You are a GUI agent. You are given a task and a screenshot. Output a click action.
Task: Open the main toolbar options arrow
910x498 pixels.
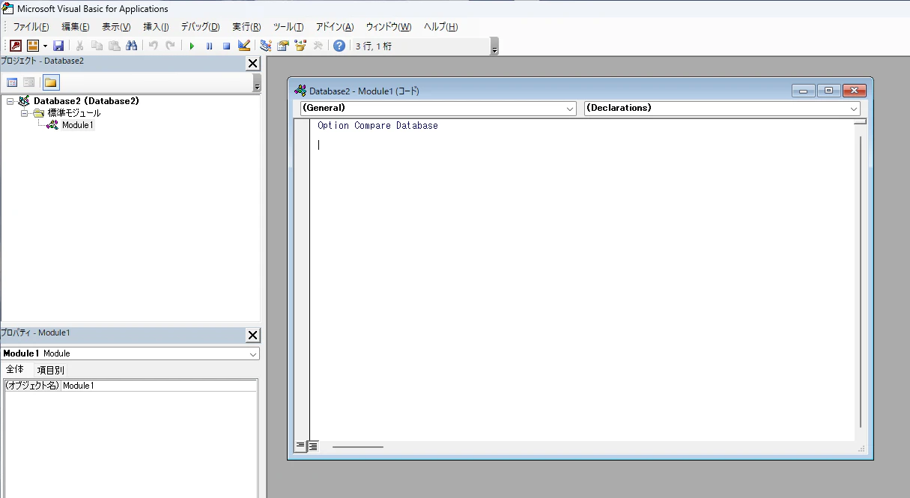[494, 47]
